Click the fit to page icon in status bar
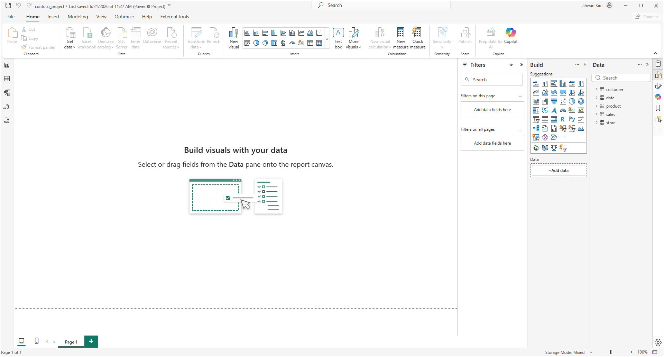Viewport: 664px width, 357px height. pyautogui.click(x=655, y=352)
